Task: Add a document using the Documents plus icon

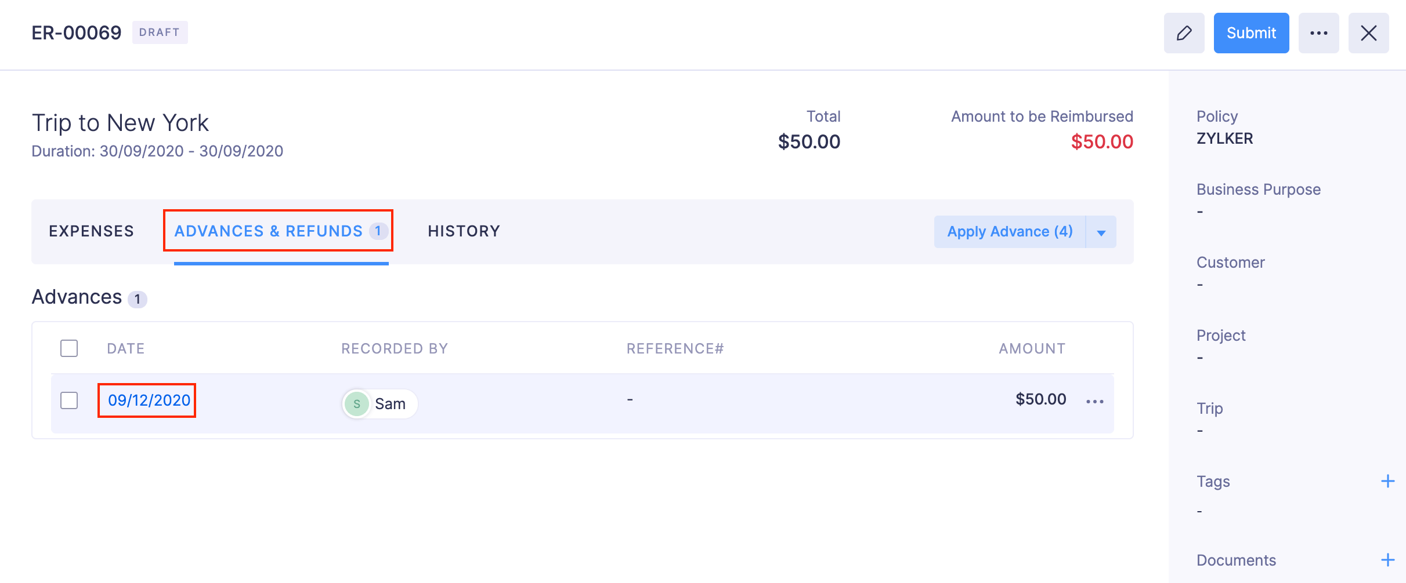Action: [x=1387, y=560]
